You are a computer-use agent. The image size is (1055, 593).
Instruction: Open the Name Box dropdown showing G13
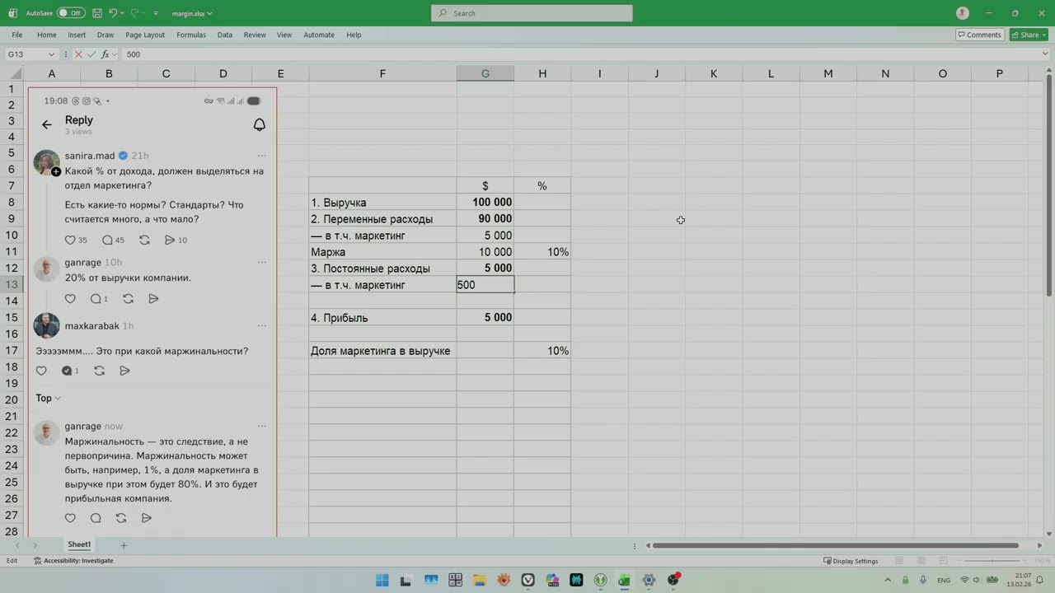(x=51, y=54)
